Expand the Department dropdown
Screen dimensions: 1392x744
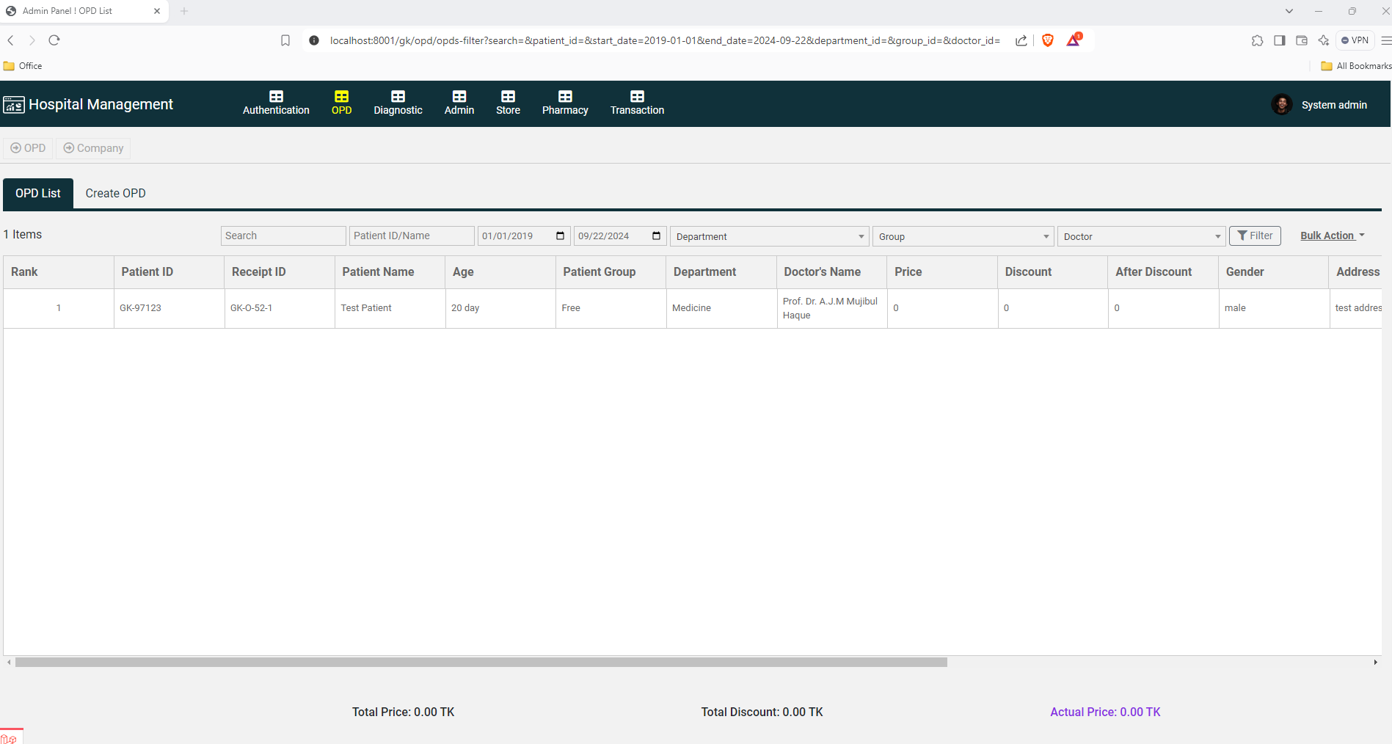[x=770, y=236]
